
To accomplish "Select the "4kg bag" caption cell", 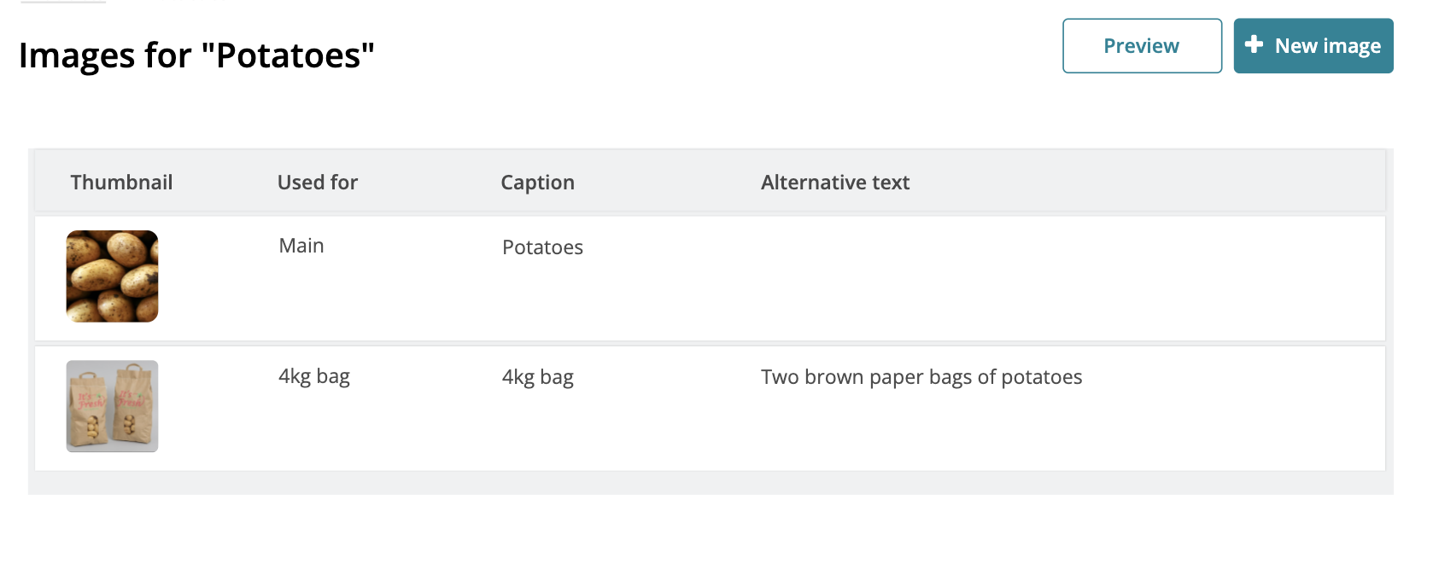I will [x=538, y=377].
